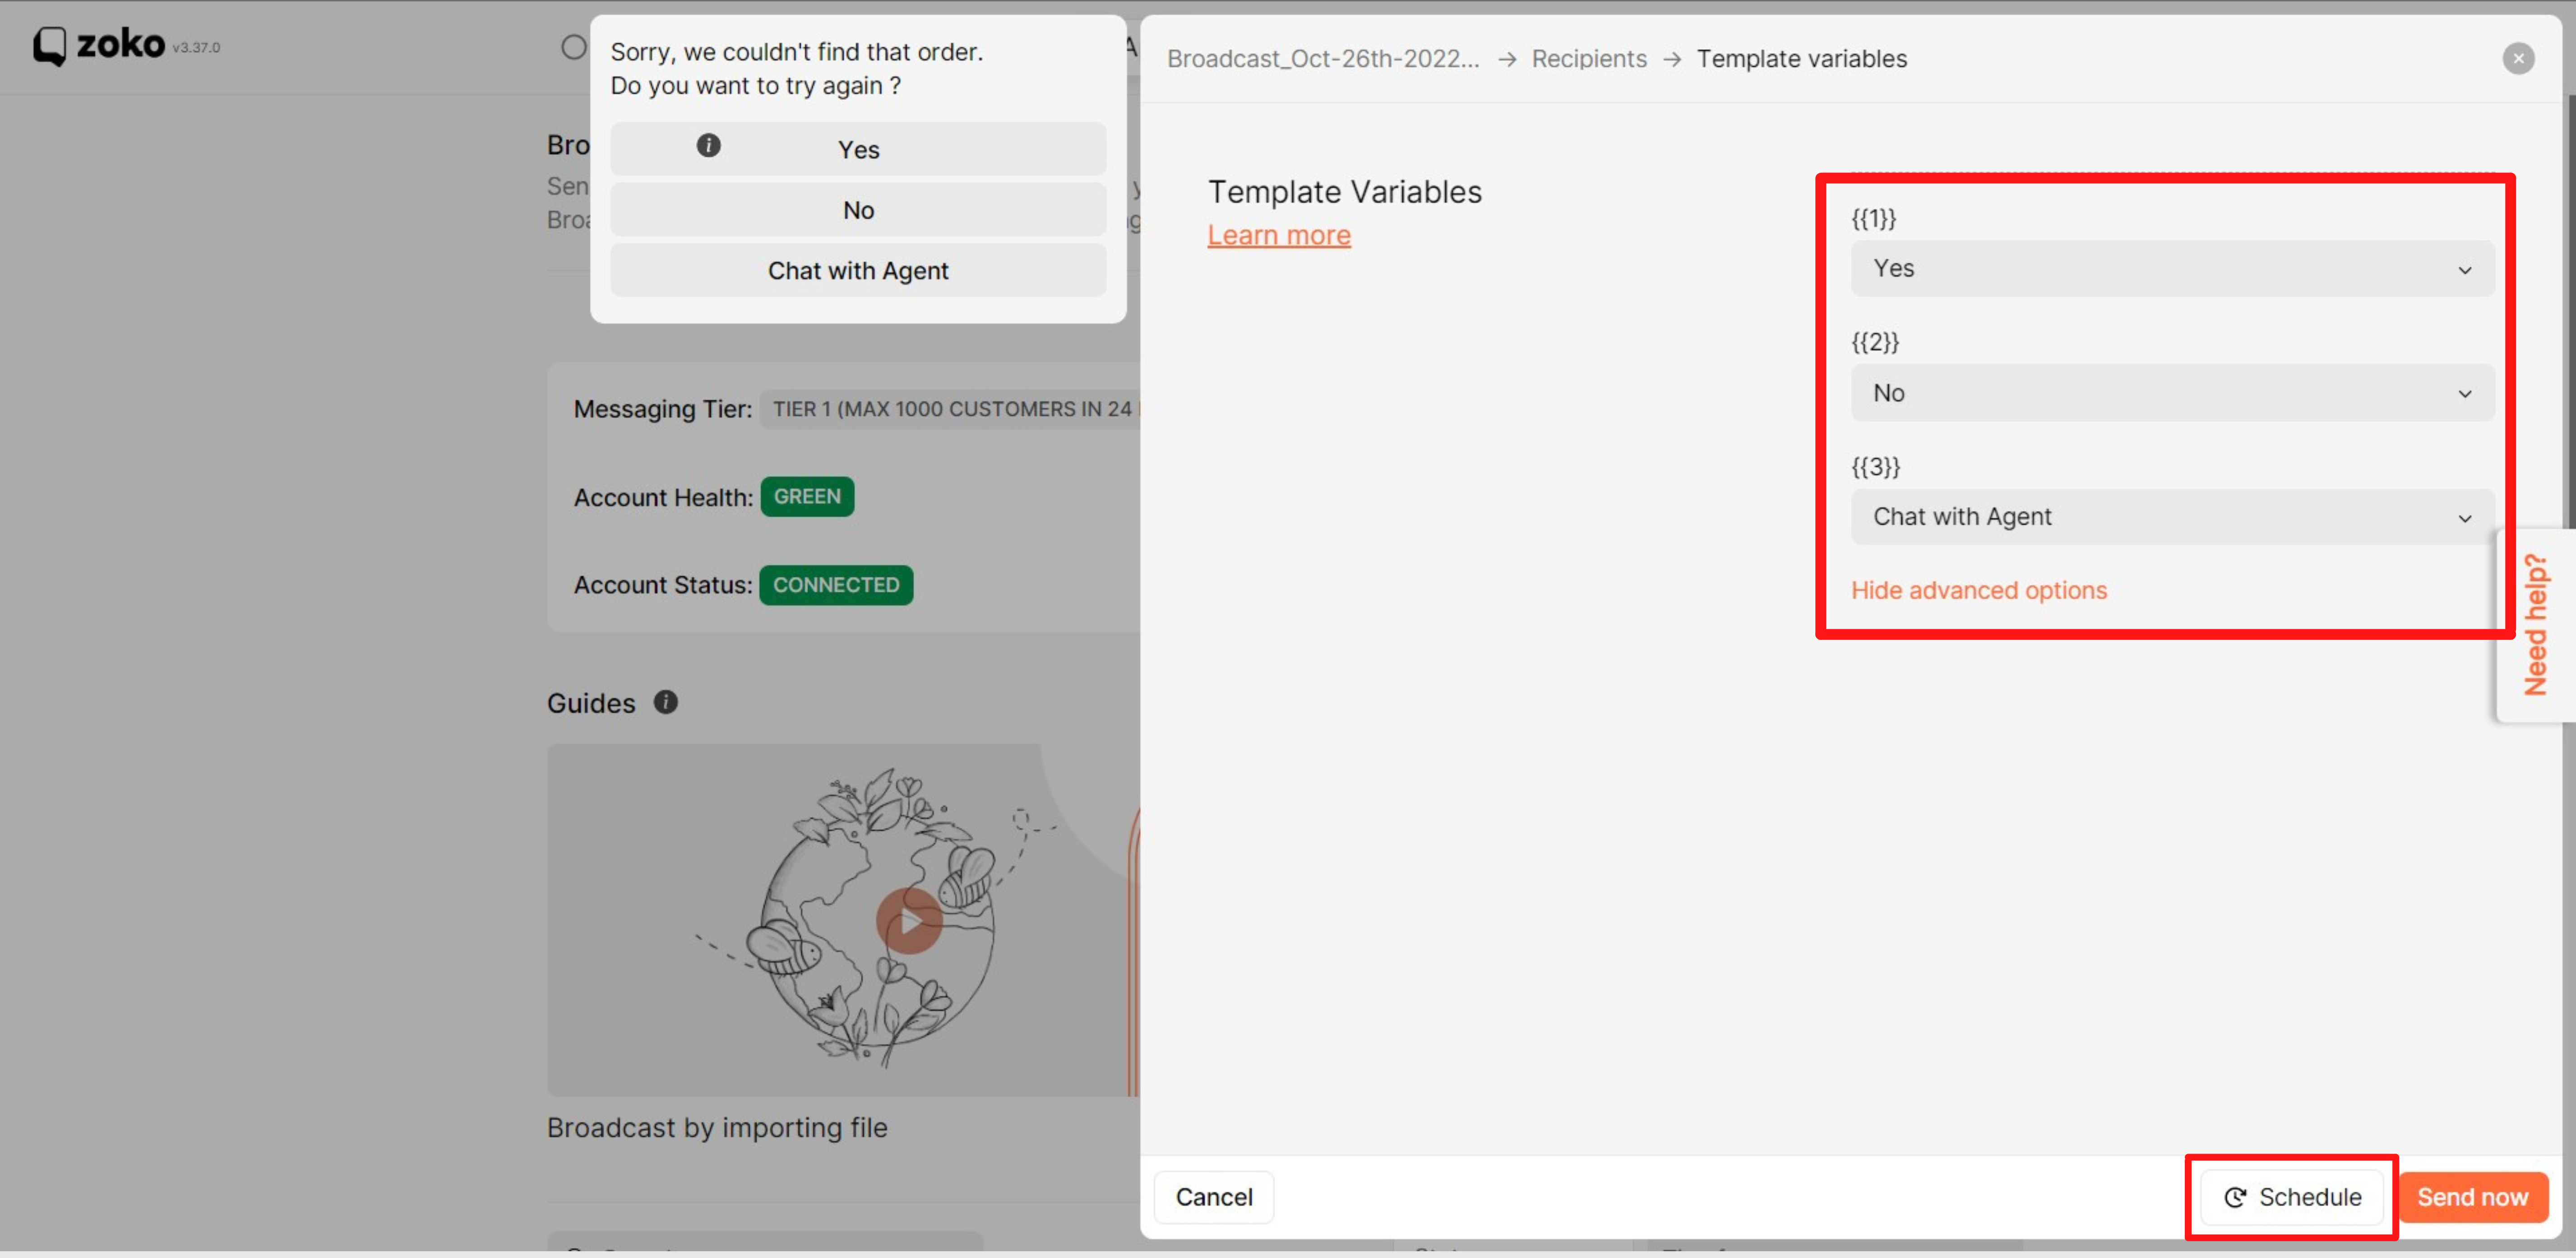Screen dimensions: 2576x1258
Task: Open the {{1}} dropdown showing Yes
Action: pos(2172,268)
